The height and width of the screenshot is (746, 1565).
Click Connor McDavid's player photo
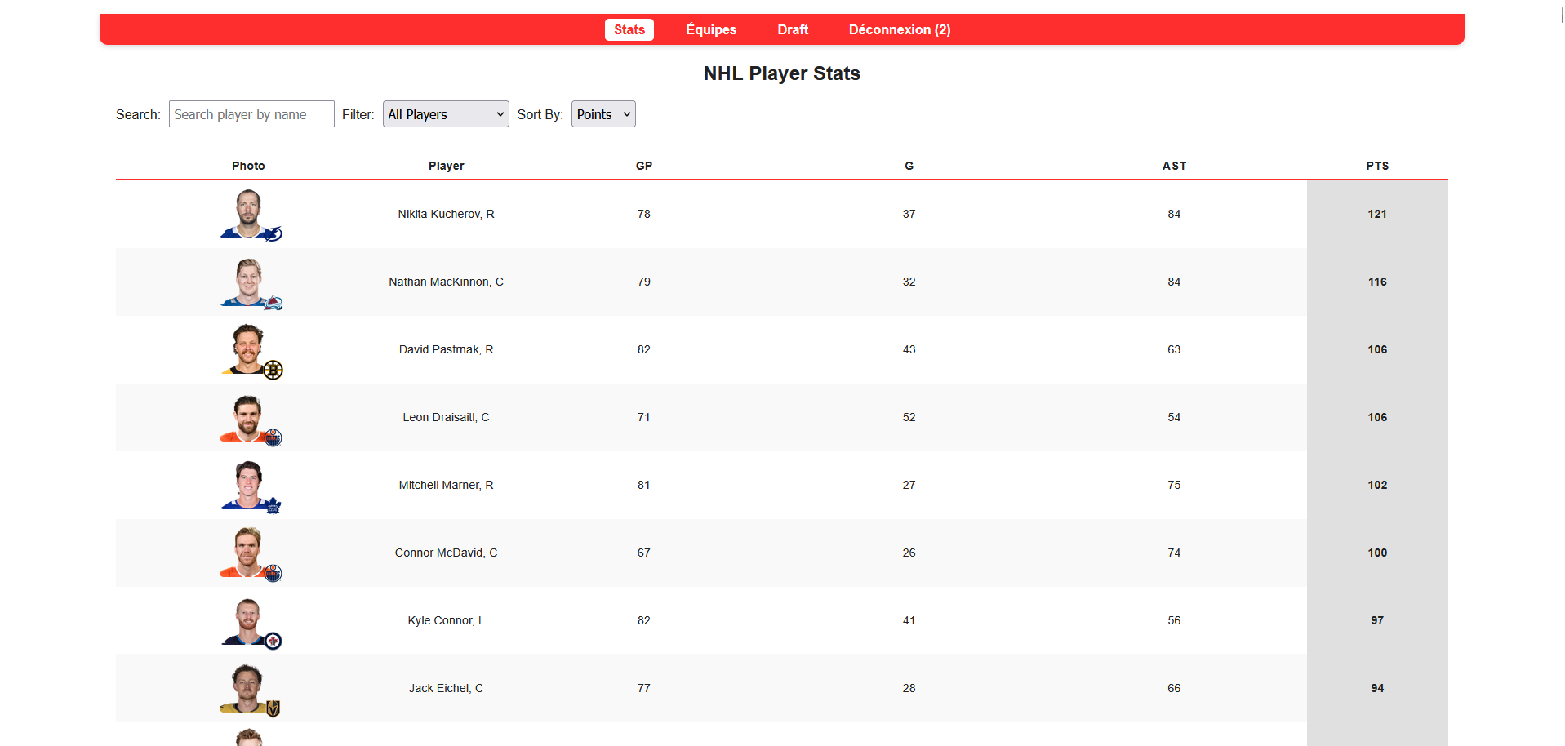[x=248, y=553]
